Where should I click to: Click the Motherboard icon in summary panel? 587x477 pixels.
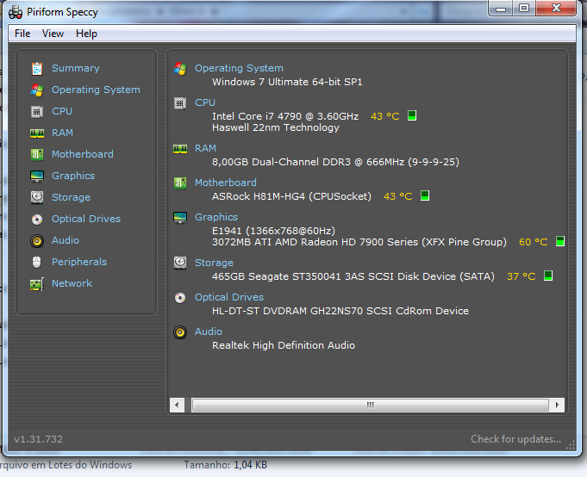180,183
